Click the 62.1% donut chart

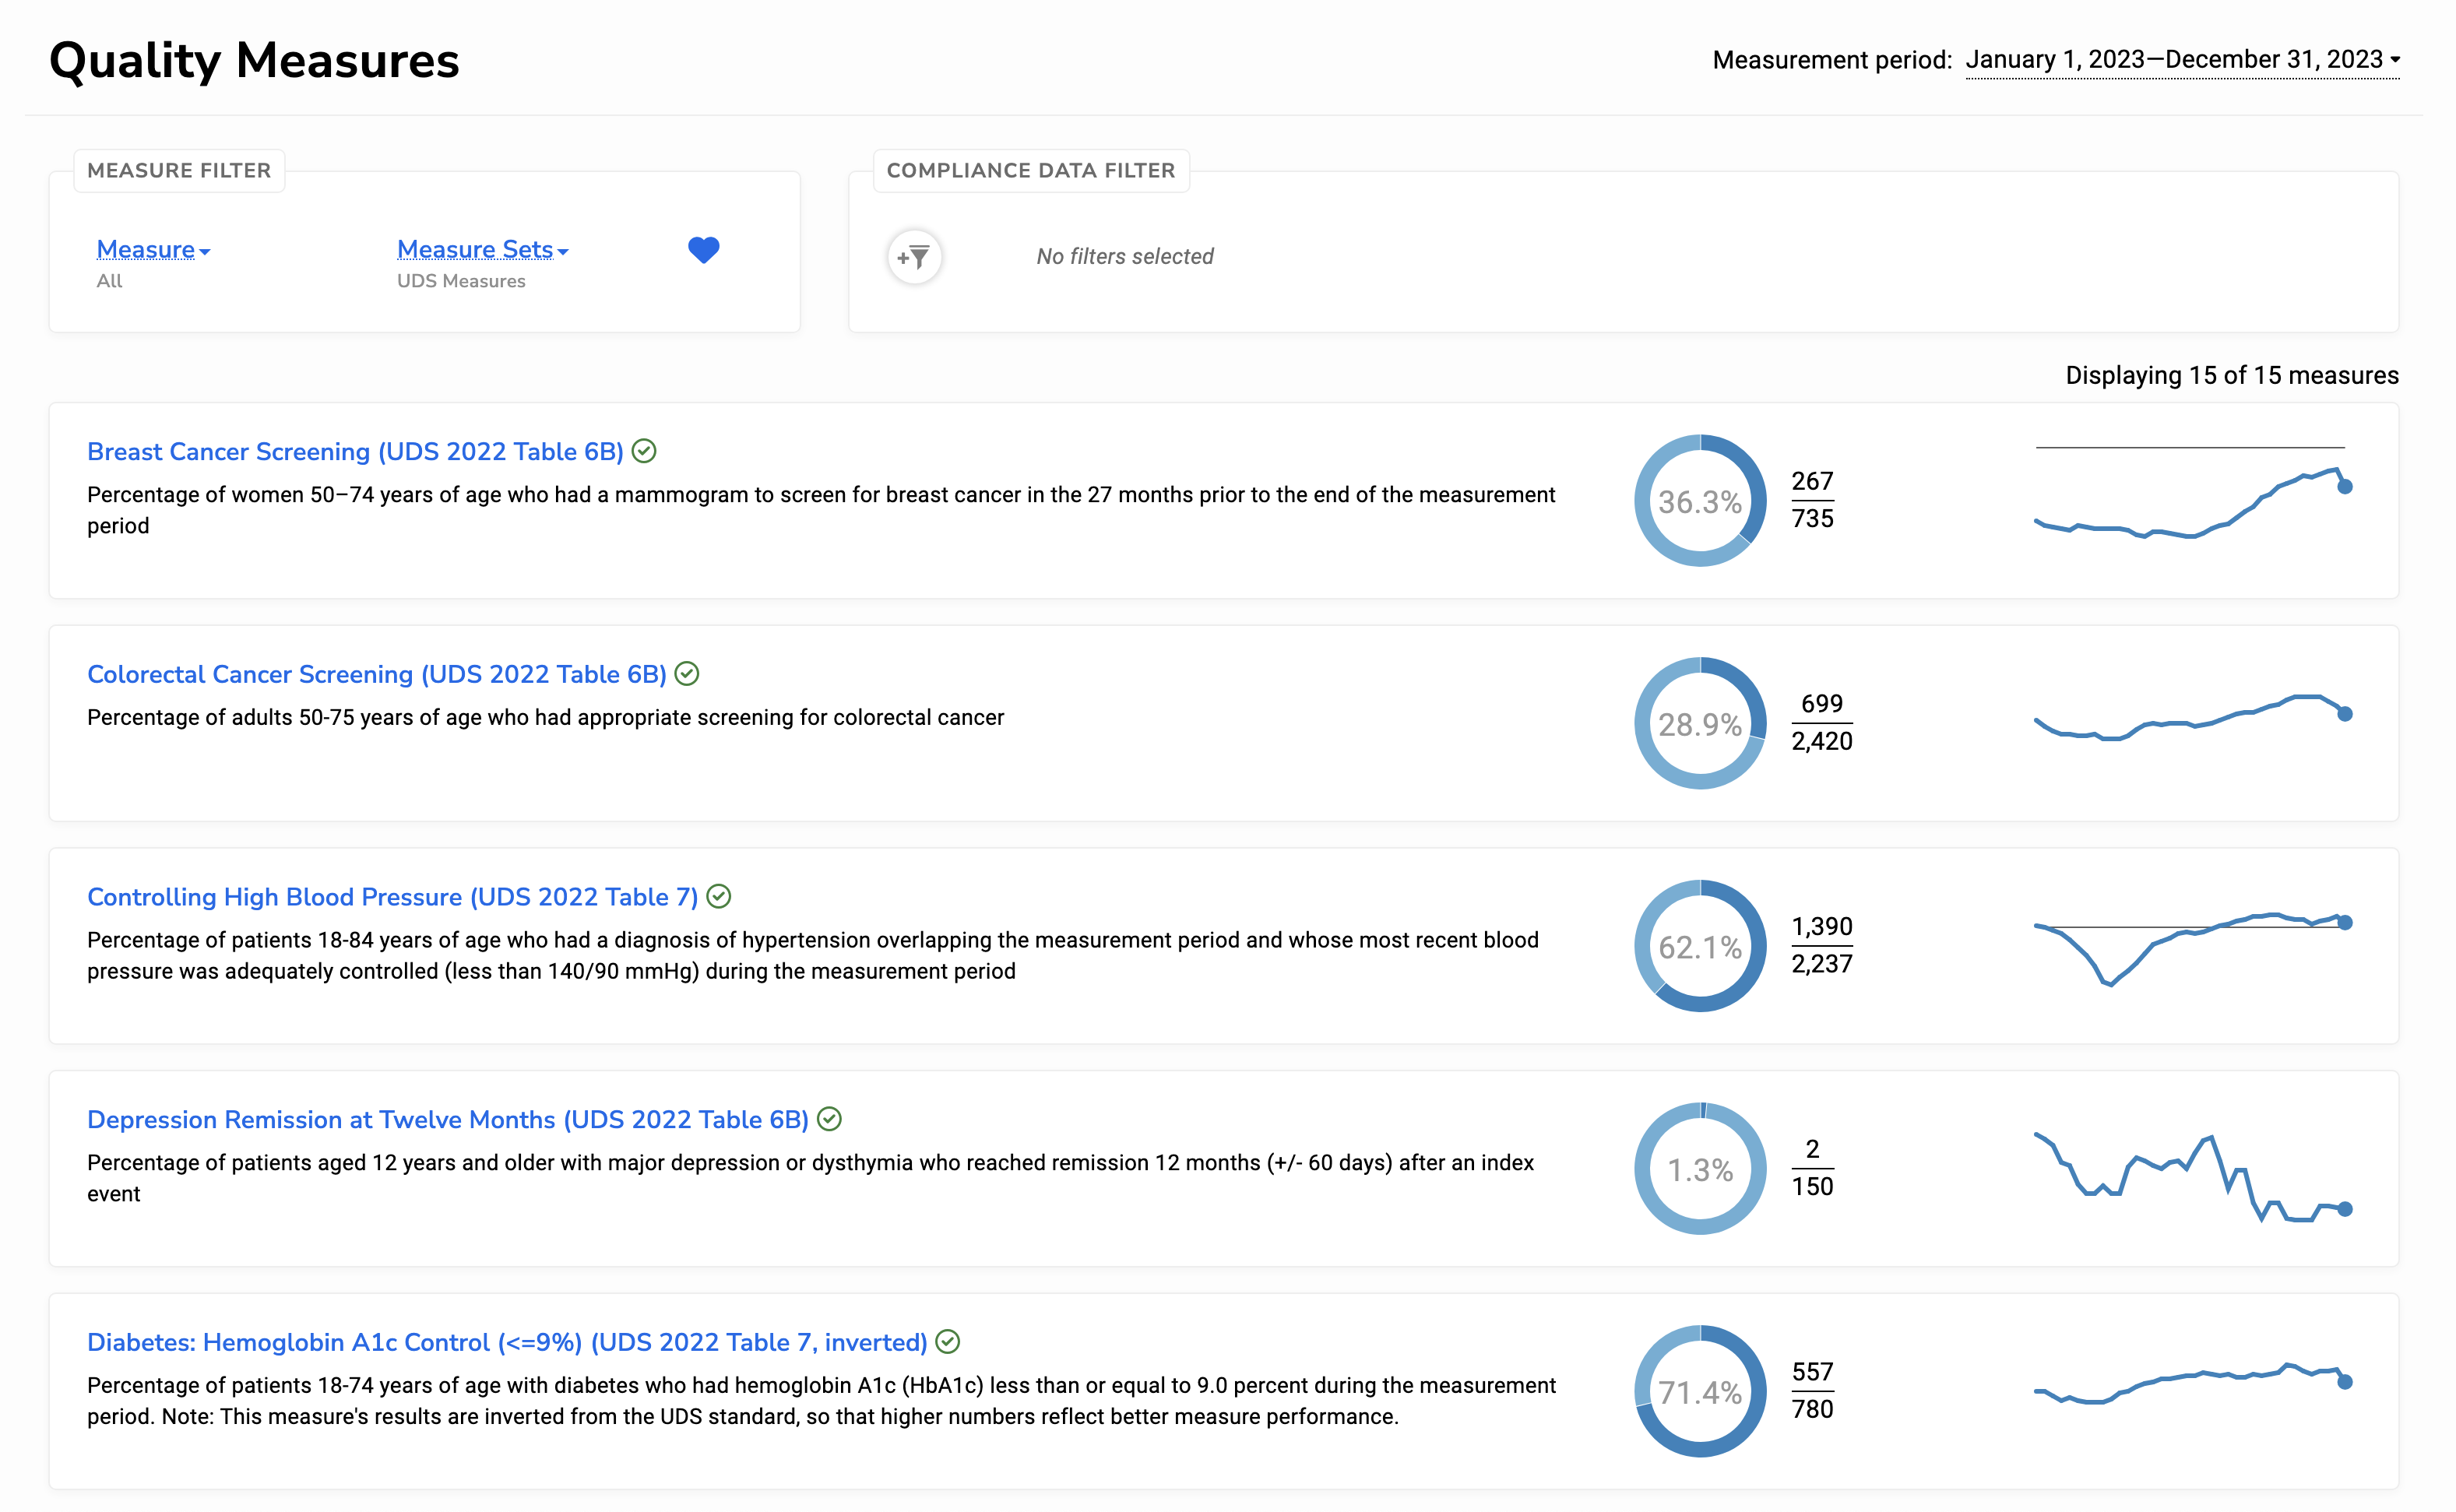[x=1699, y=947]
